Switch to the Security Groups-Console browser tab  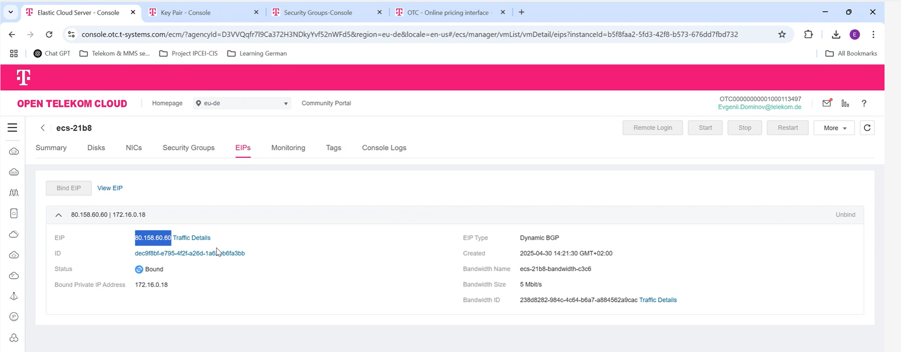327,13
